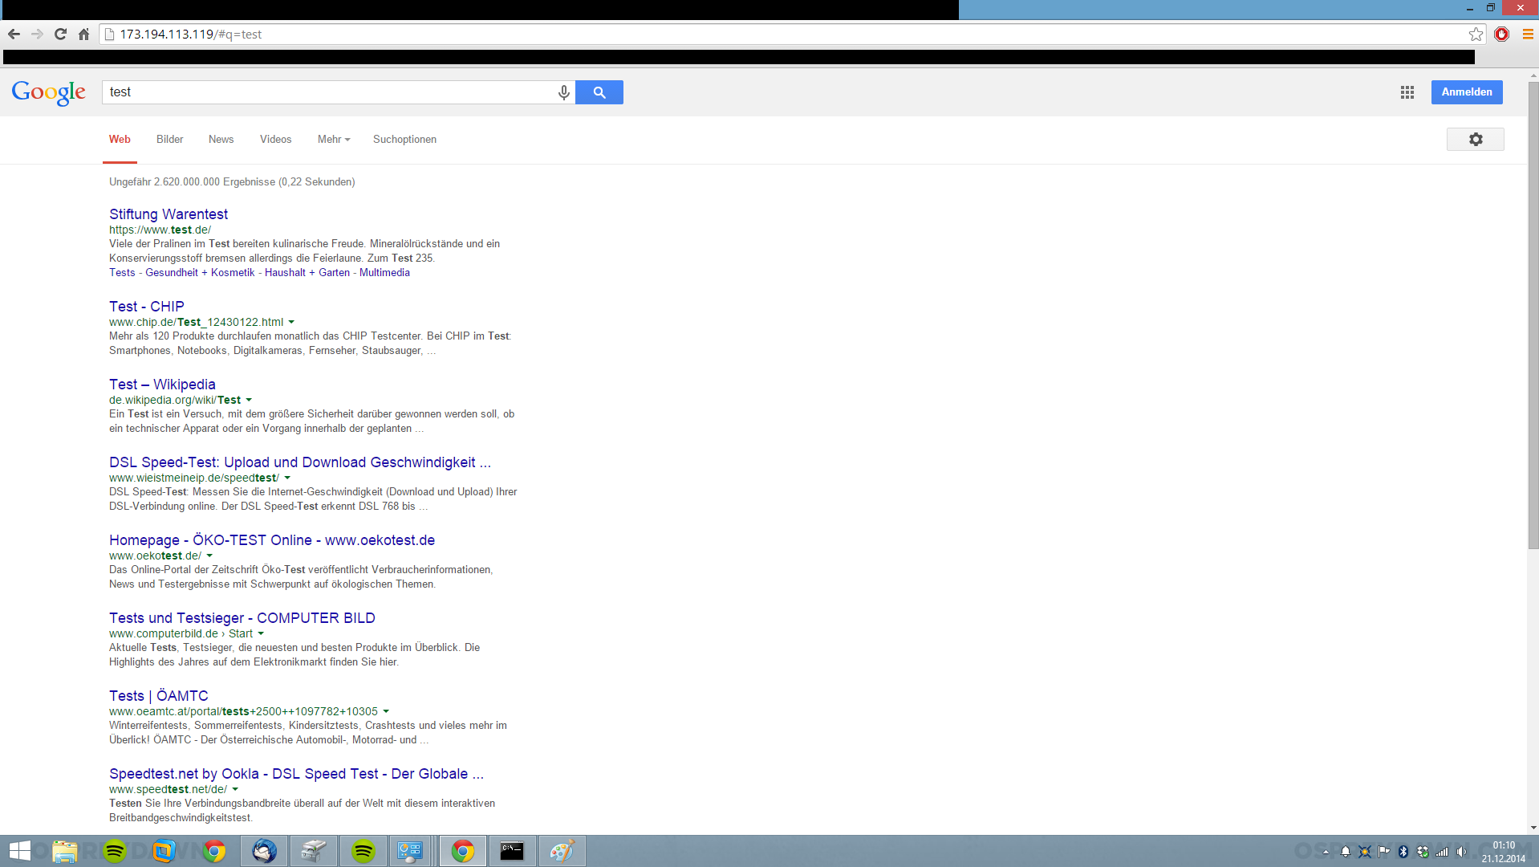The image size is (1539, 867).
Task: Open the Test - CHIP result
Action: [147, 307]
